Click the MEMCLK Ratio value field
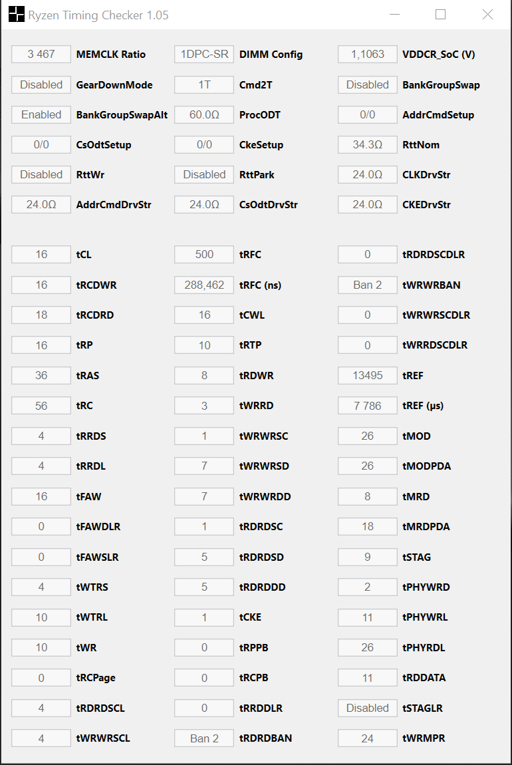This screenshot has width=512, height=765. [41, 55]
